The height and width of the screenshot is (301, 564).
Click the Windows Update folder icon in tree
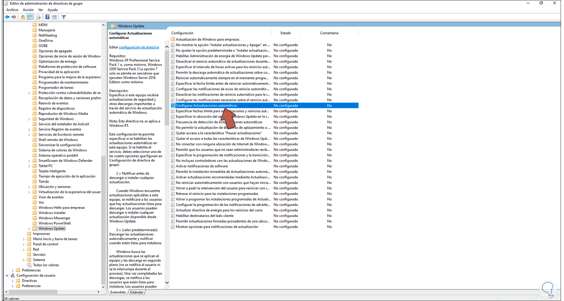[x=34, y=228]
